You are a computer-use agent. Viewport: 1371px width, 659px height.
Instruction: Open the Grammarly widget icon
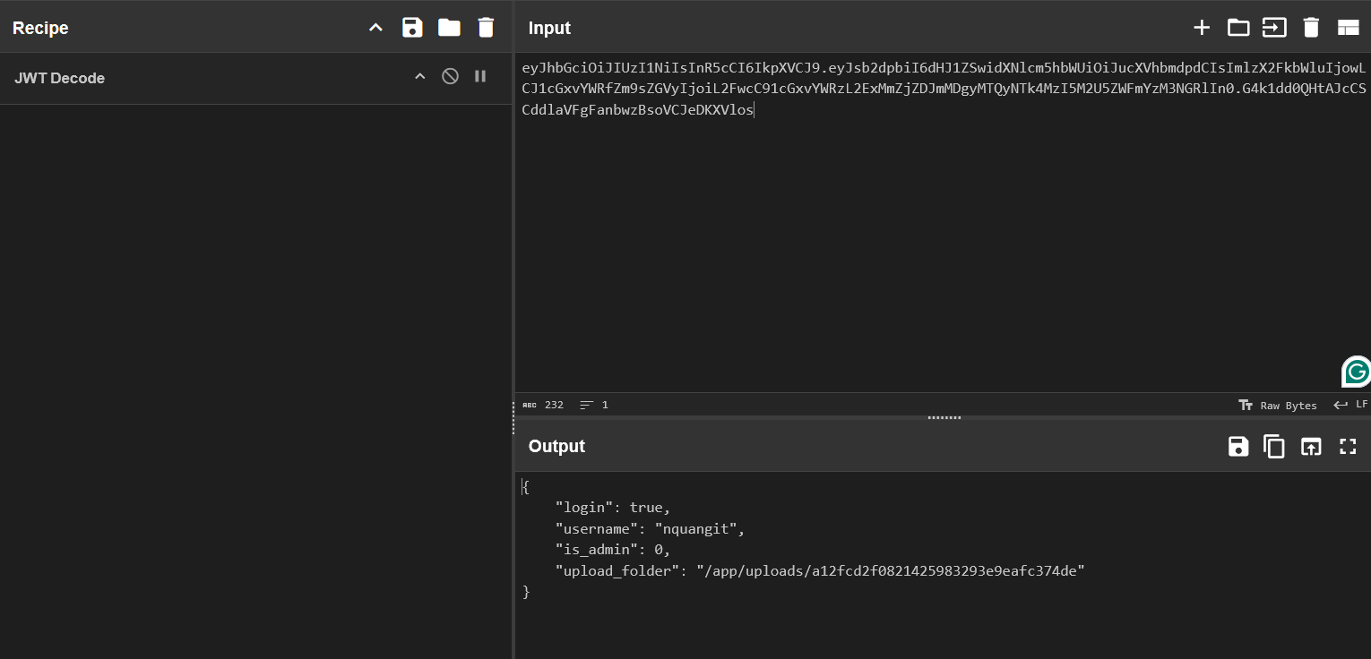pyautogui.click(x=1356, y=372)
